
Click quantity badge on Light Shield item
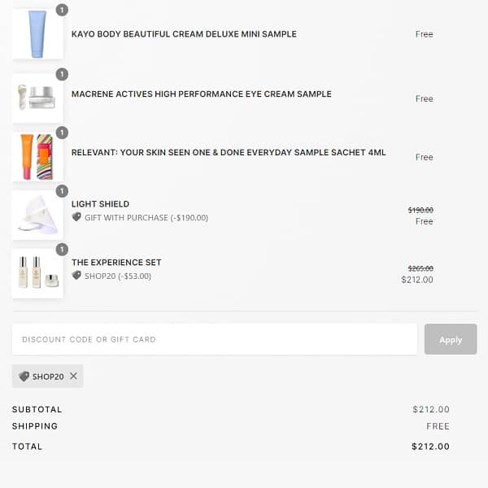[x=63, y=191]
